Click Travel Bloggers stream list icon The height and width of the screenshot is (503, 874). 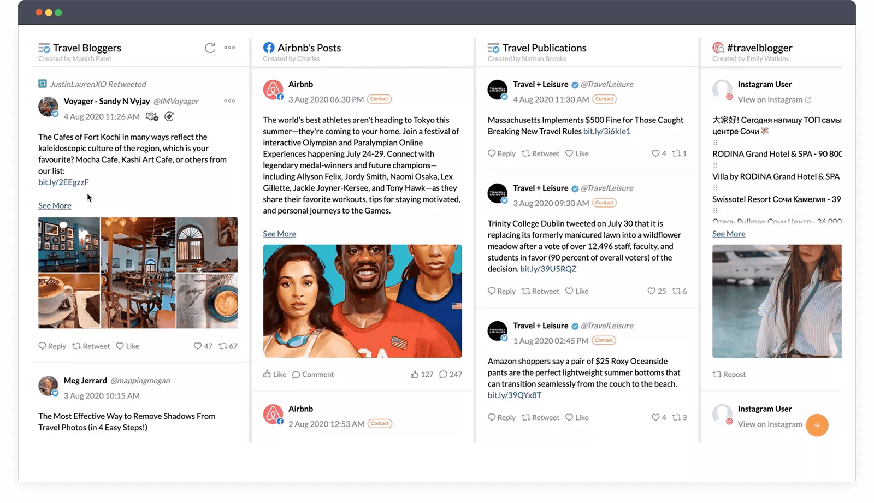click(44, 48)
